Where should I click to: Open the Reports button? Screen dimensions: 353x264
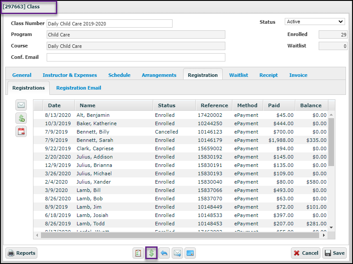[22, 253]
